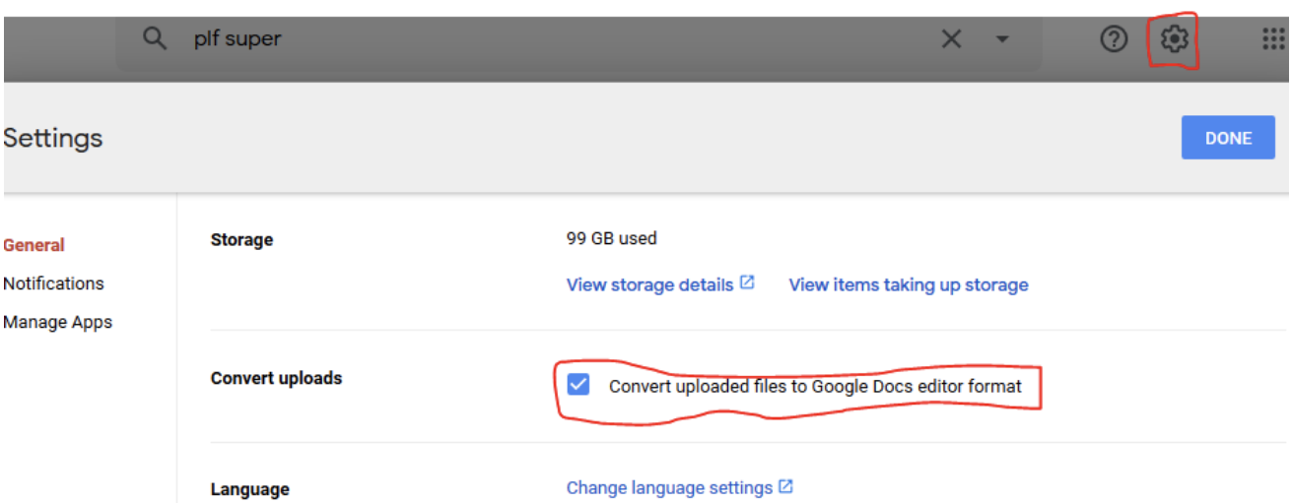Click the Convert uploaded files to Google Docs label

tap(815, 386)
